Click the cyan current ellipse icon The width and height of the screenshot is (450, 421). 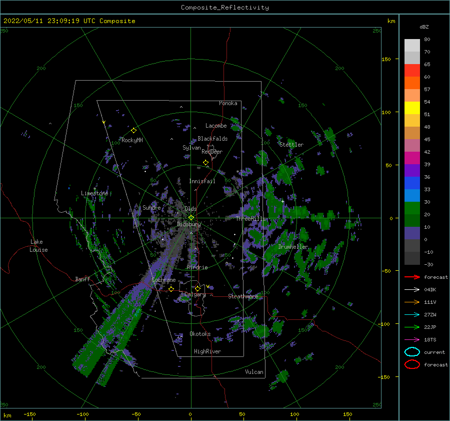pos(412,352)
